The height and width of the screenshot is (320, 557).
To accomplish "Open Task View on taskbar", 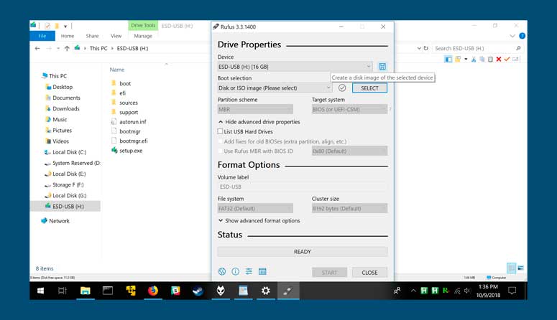I will click(x=63, y=291).
